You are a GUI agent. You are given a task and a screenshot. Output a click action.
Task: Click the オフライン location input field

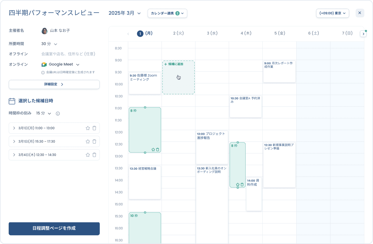tap(68, 54)
